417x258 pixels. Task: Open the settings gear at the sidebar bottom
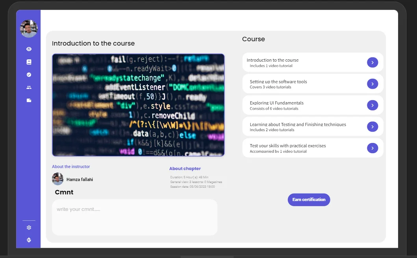(x=28, y=227)
